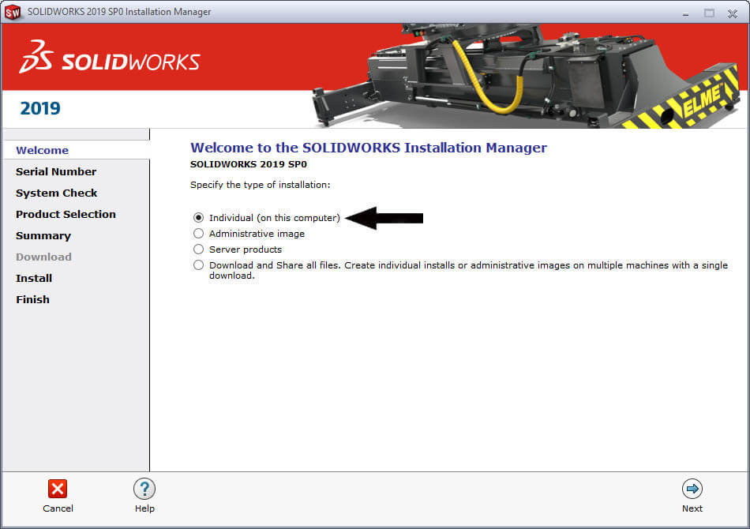Select the Administrative image option
750x529 pixels.
coord(198,234)
